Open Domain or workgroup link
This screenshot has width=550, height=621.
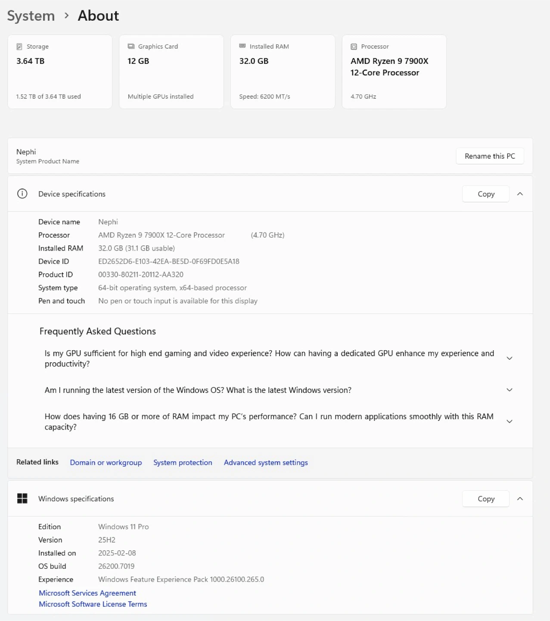click(x=106, y=462)
